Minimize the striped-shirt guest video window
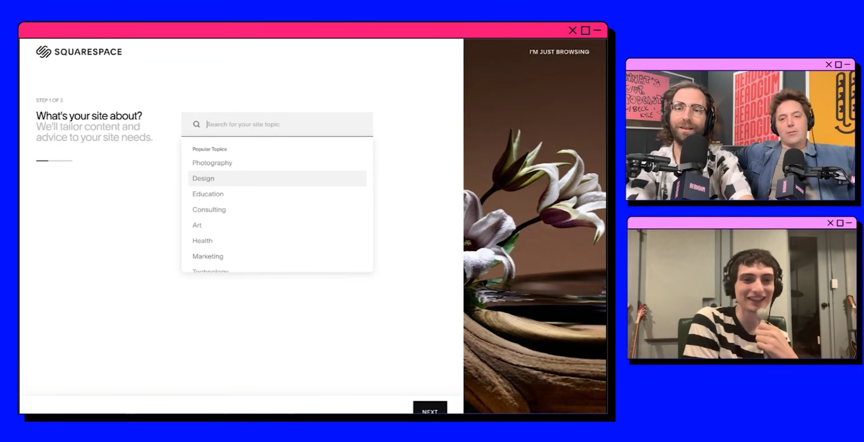Image resolution: width=864 pixels, height=442 pixels. pyautogui.click(x=849, y=223)
